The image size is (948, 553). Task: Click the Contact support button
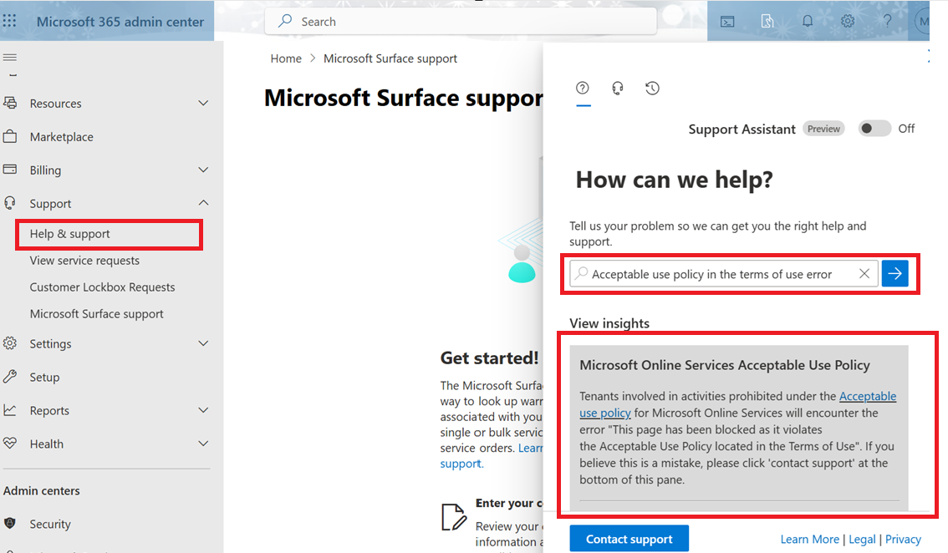click(x=629, y=539)
